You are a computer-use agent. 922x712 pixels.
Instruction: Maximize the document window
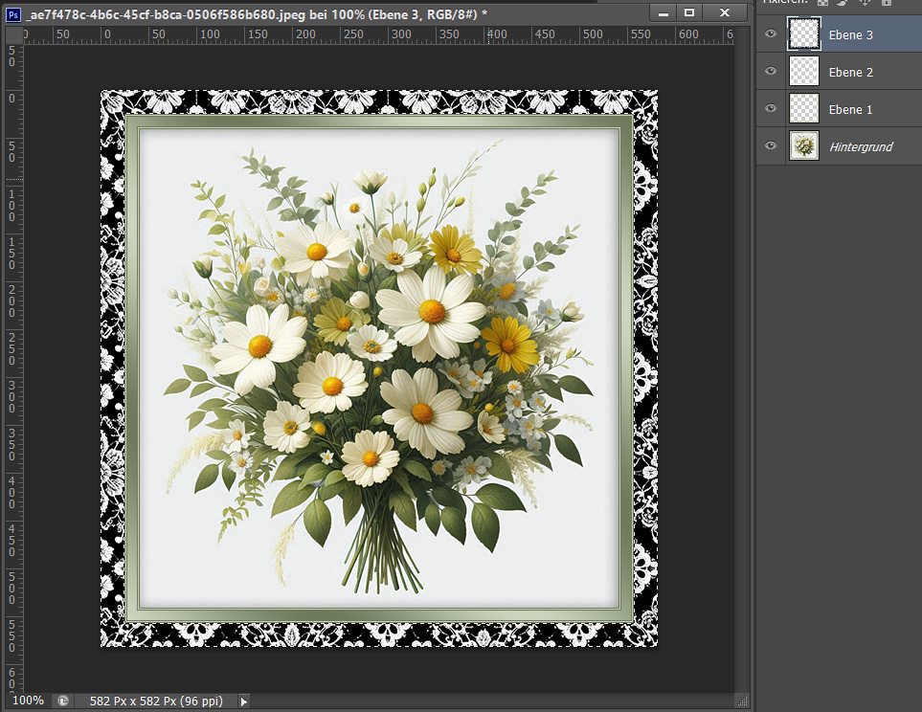click(689, 13)
